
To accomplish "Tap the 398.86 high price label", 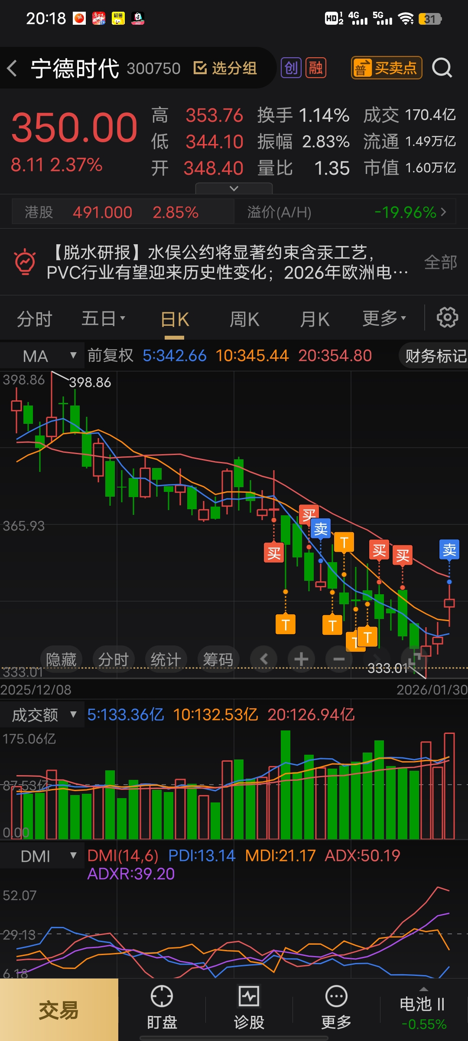I will tap(90, 382).
